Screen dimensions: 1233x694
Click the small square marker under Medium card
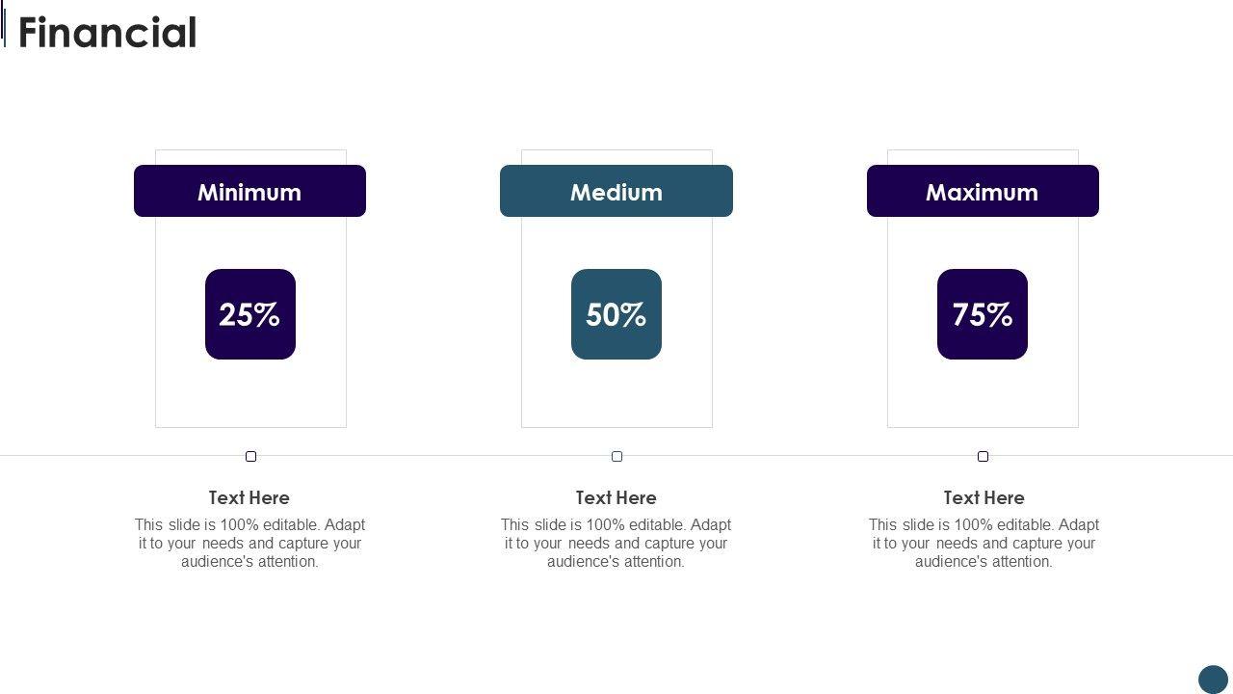(616, 456)
